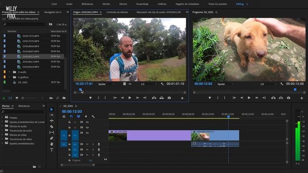Toggle insert sequences as nests
The width and height of the screenshot is (308, 173).
pyautogui.click(x=64, y=116)
